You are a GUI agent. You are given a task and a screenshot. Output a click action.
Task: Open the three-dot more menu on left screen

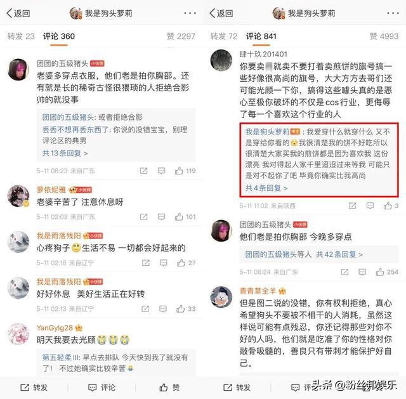190,13
